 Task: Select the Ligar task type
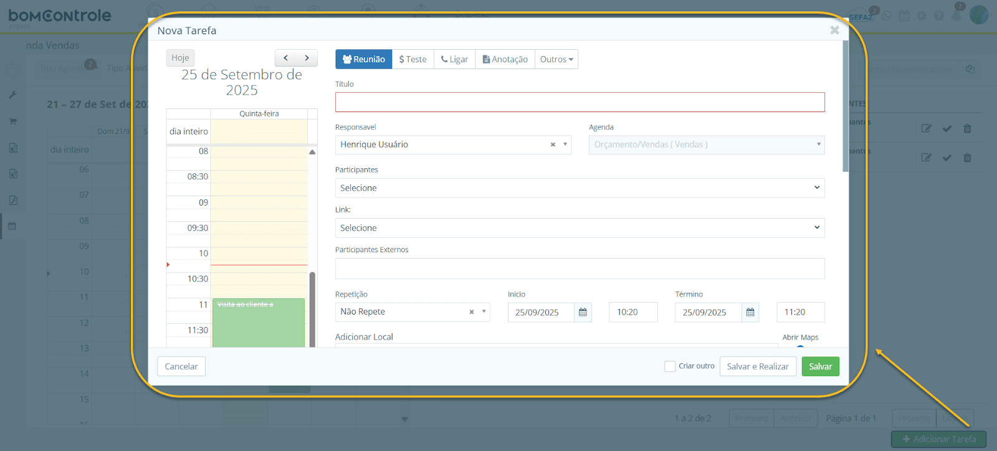[x=455, y=59]
